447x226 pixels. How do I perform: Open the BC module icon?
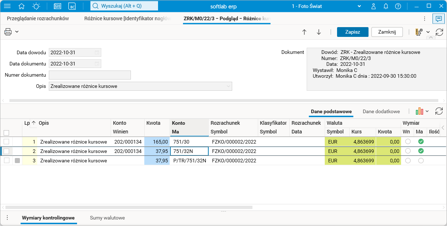[72, 6]
